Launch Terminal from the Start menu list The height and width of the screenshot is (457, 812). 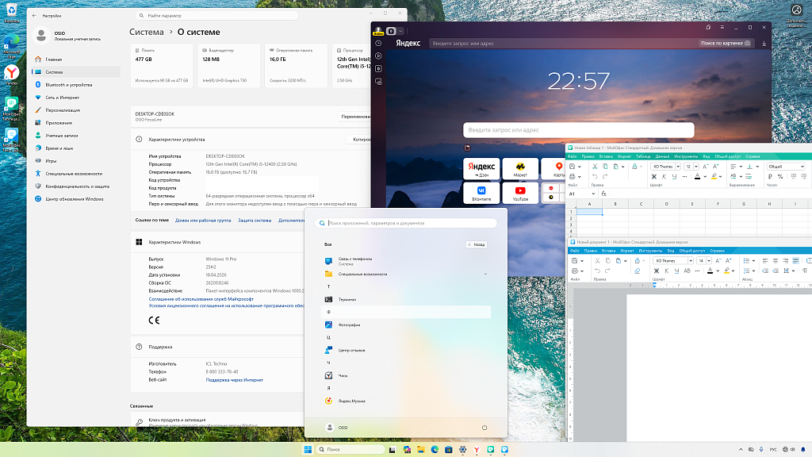[405, 299]
